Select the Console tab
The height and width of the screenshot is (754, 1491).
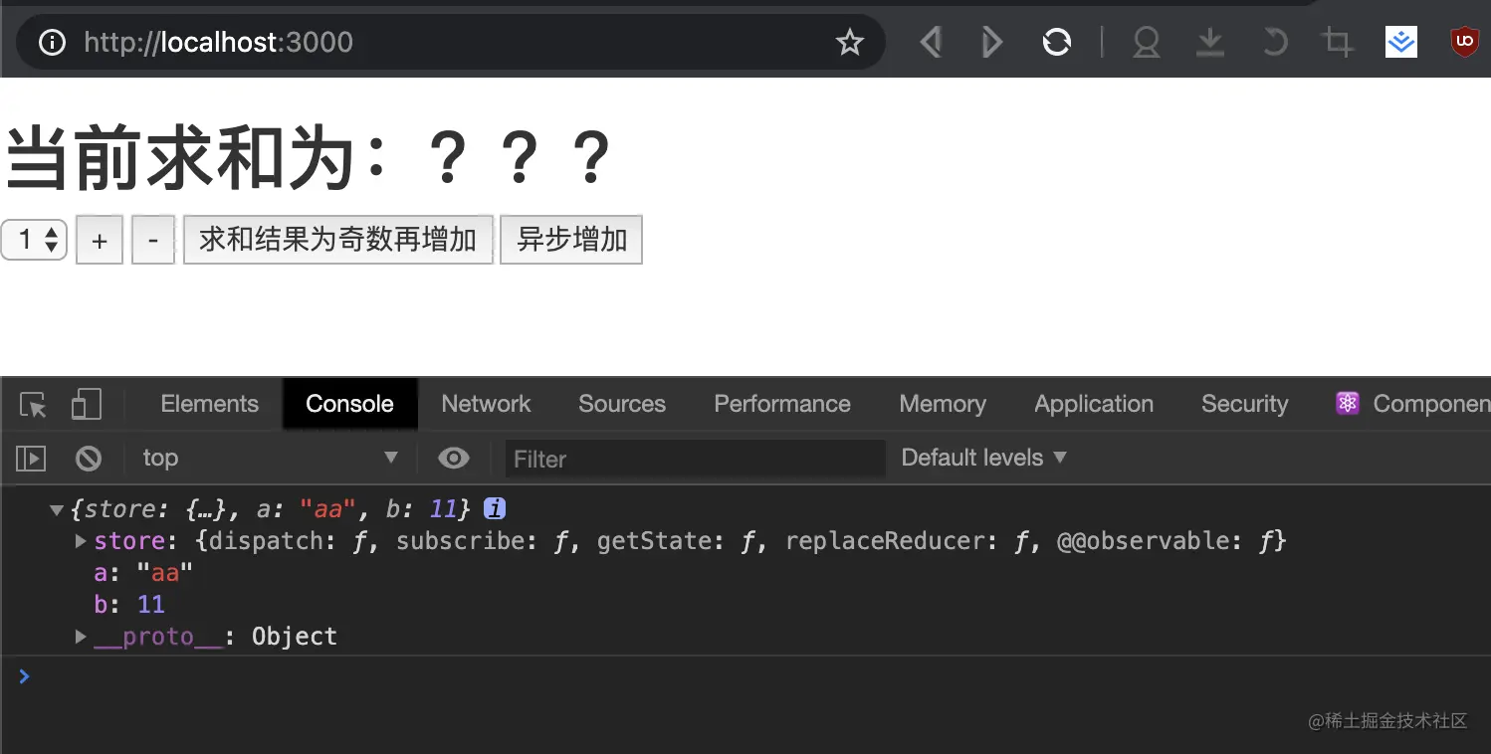tap(349, 404)
